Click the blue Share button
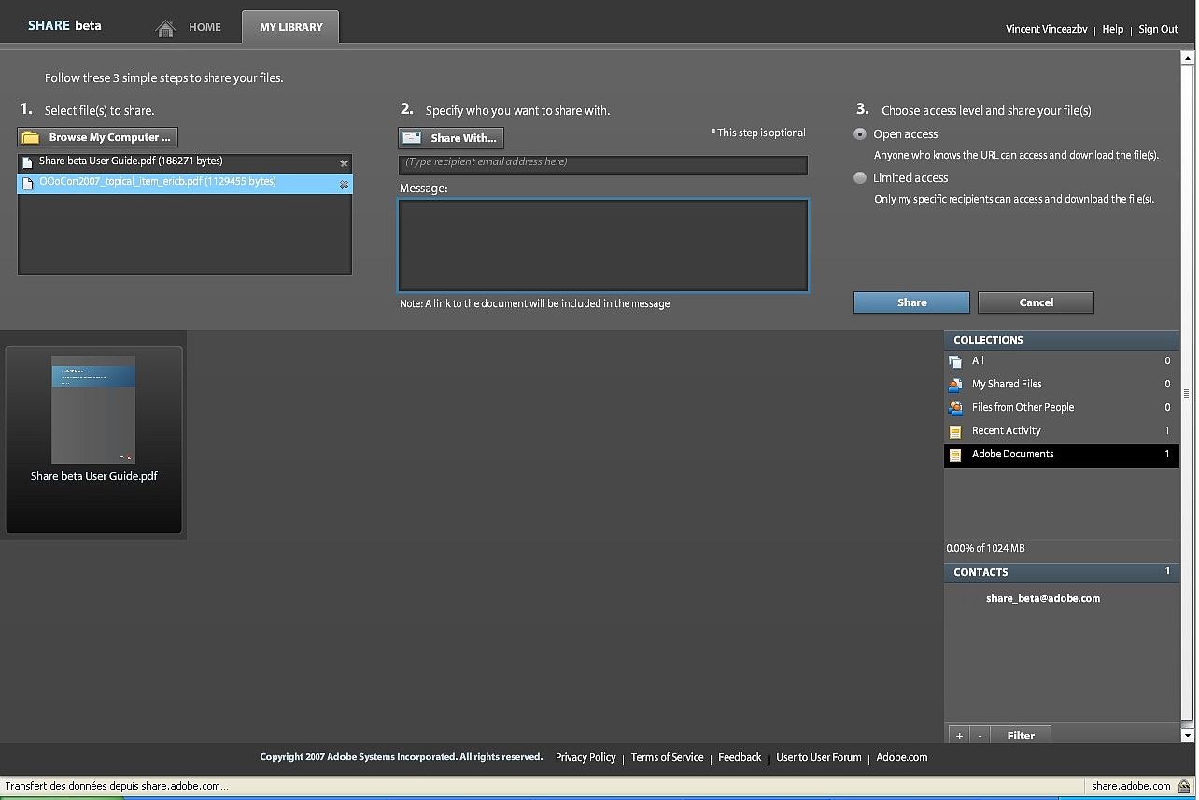Screen dimensions: 1199x800 pos(911,302)
